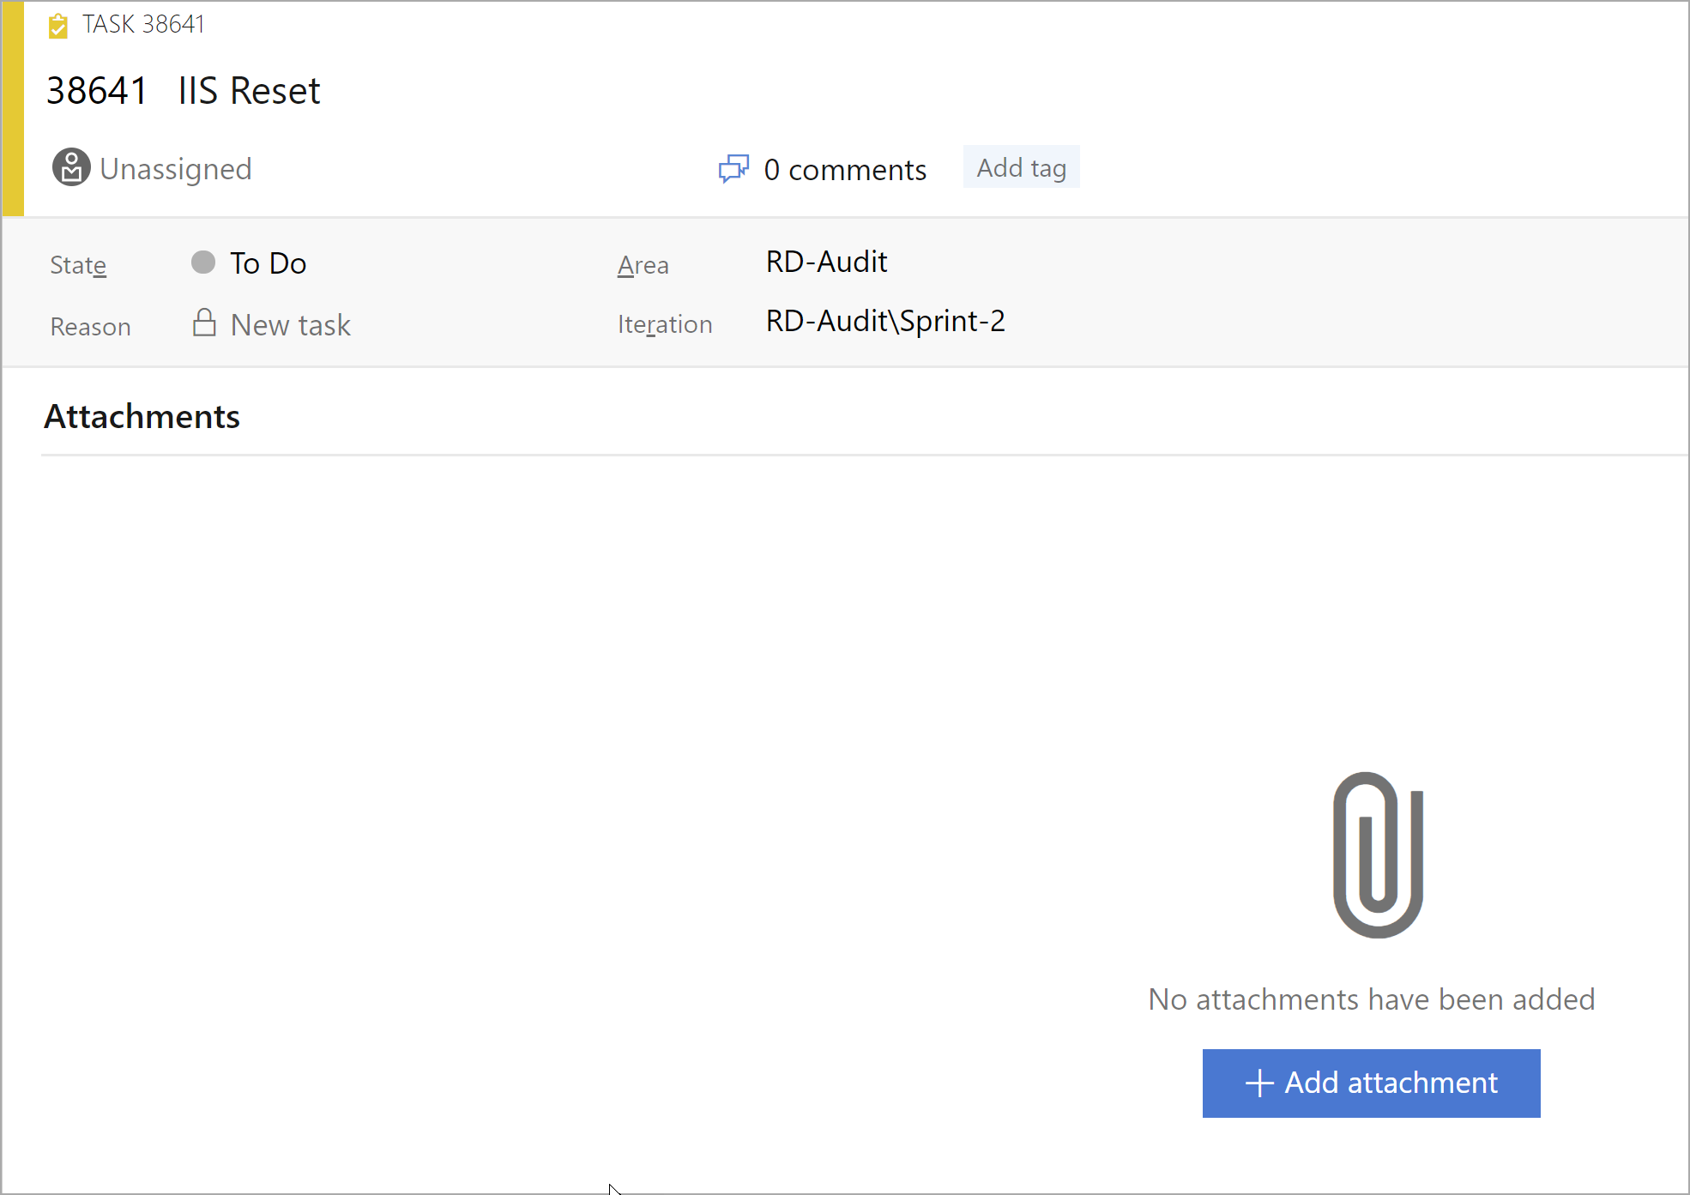Click the Add tag button

[x=1021, y=167]
